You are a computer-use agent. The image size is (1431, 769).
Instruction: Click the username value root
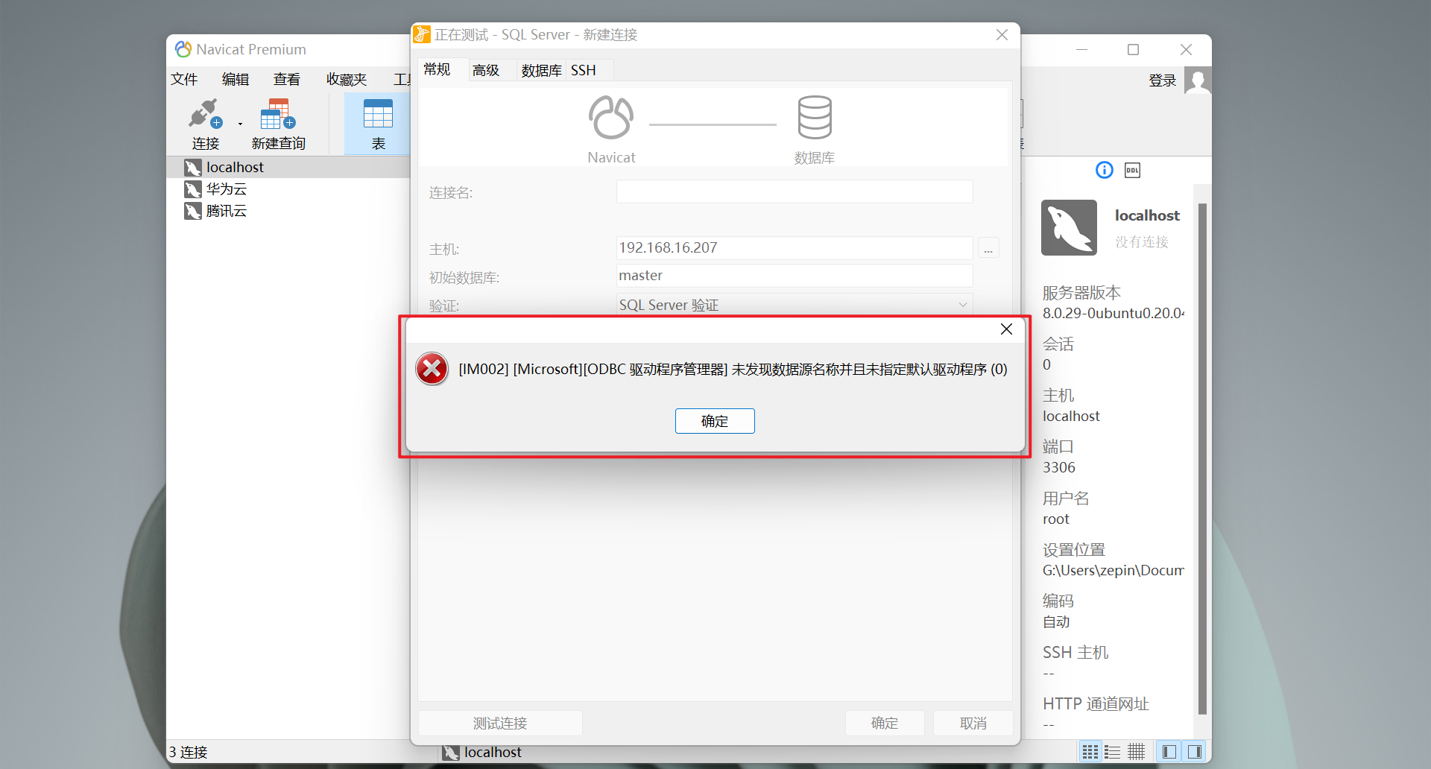[x=1056, y=519]
